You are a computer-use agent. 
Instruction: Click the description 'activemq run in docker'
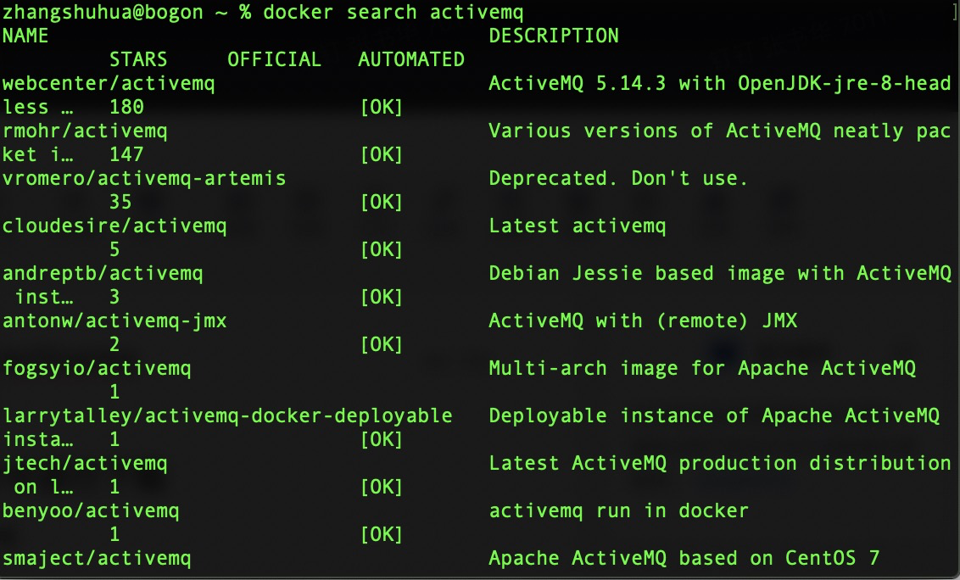[x=618, y=510]
